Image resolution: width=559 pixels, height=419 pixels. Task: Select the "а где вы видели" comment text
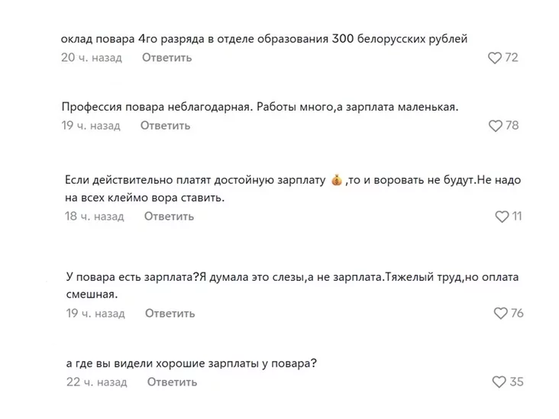pos(192,363)
